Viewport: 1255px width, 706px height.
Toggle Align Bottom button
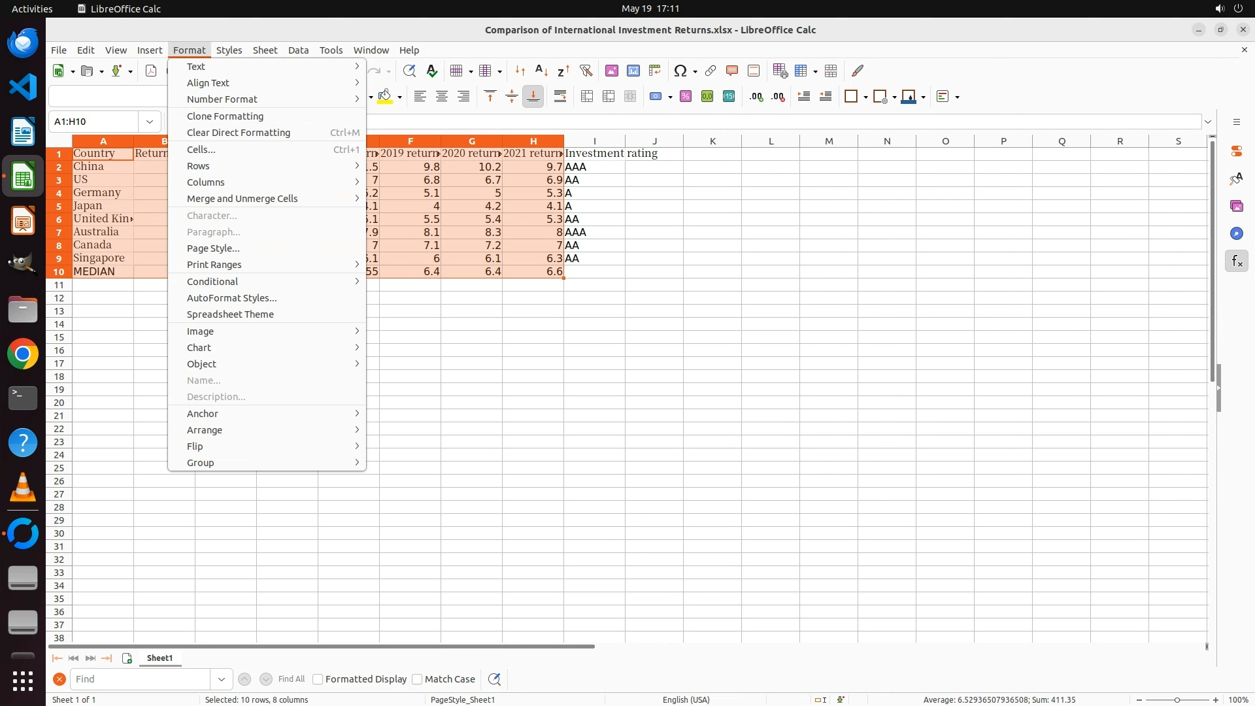tap(533, 97)
